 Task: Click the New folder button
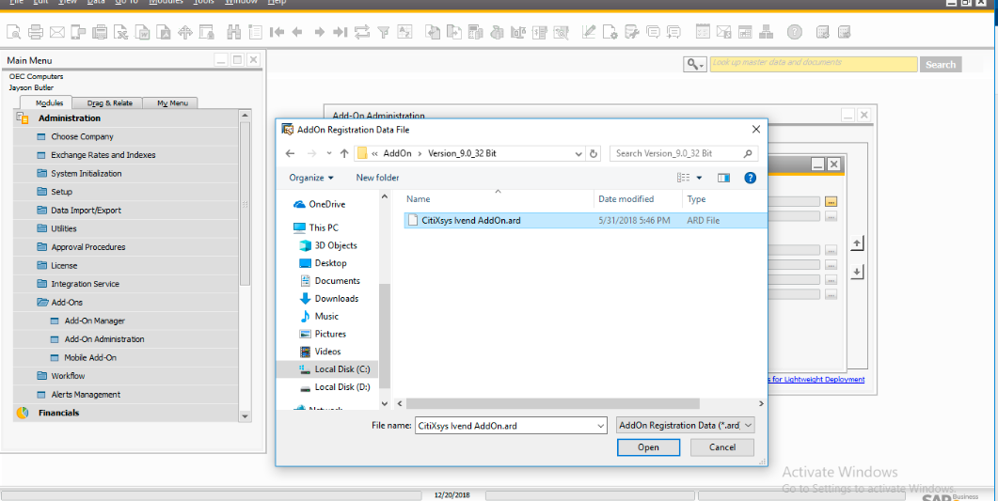[x=377, y=178]
